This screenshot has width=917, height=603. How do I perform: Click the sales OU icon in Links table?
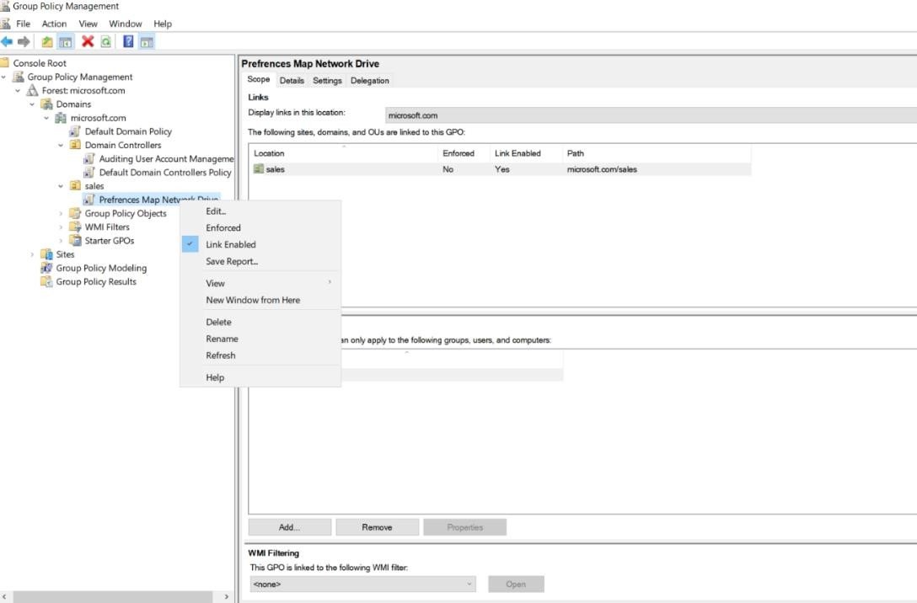click(x=259, y=169)
